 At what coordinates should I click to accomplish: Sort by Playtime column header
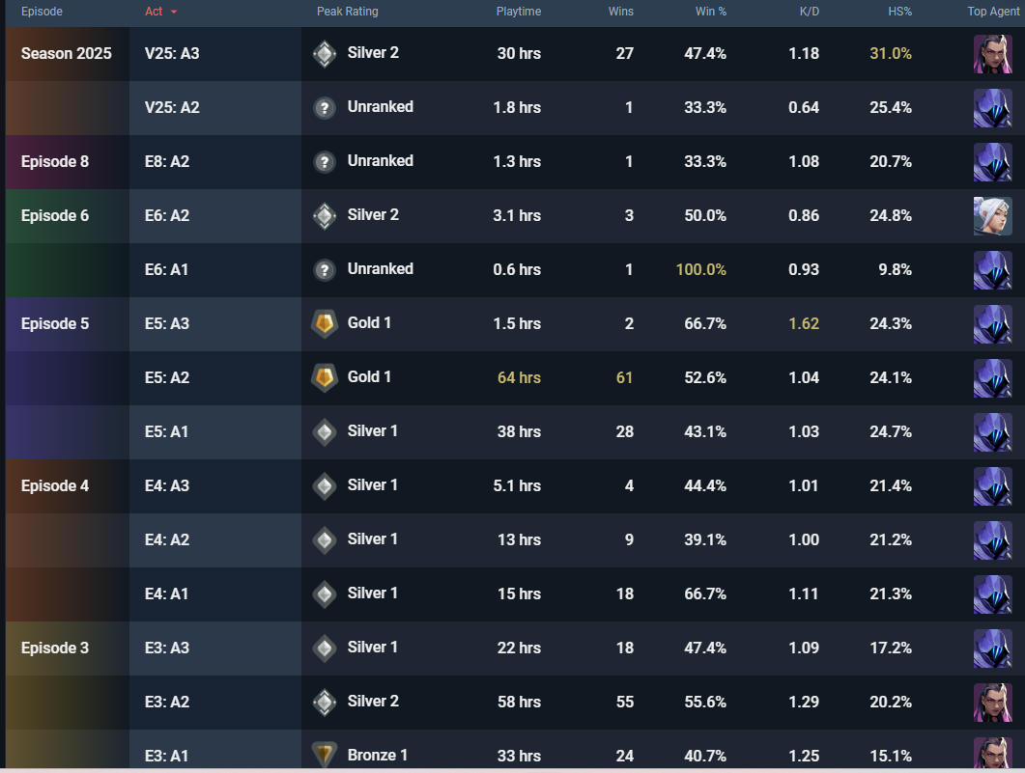518,12
